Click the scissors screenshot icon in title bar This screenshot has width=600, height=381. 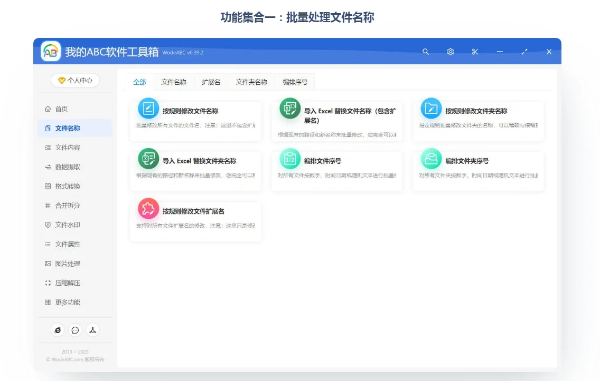[x=475, y=52]
